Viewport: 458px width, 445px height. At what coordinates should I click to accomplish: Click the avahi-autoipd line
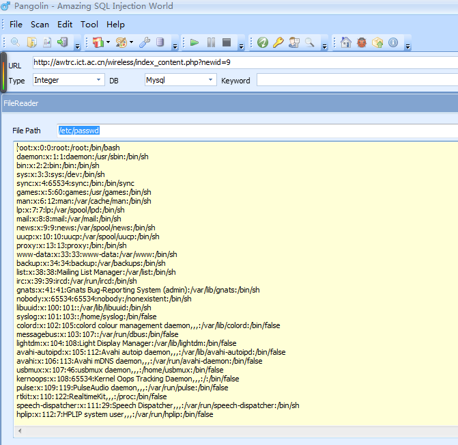[151, 352]
